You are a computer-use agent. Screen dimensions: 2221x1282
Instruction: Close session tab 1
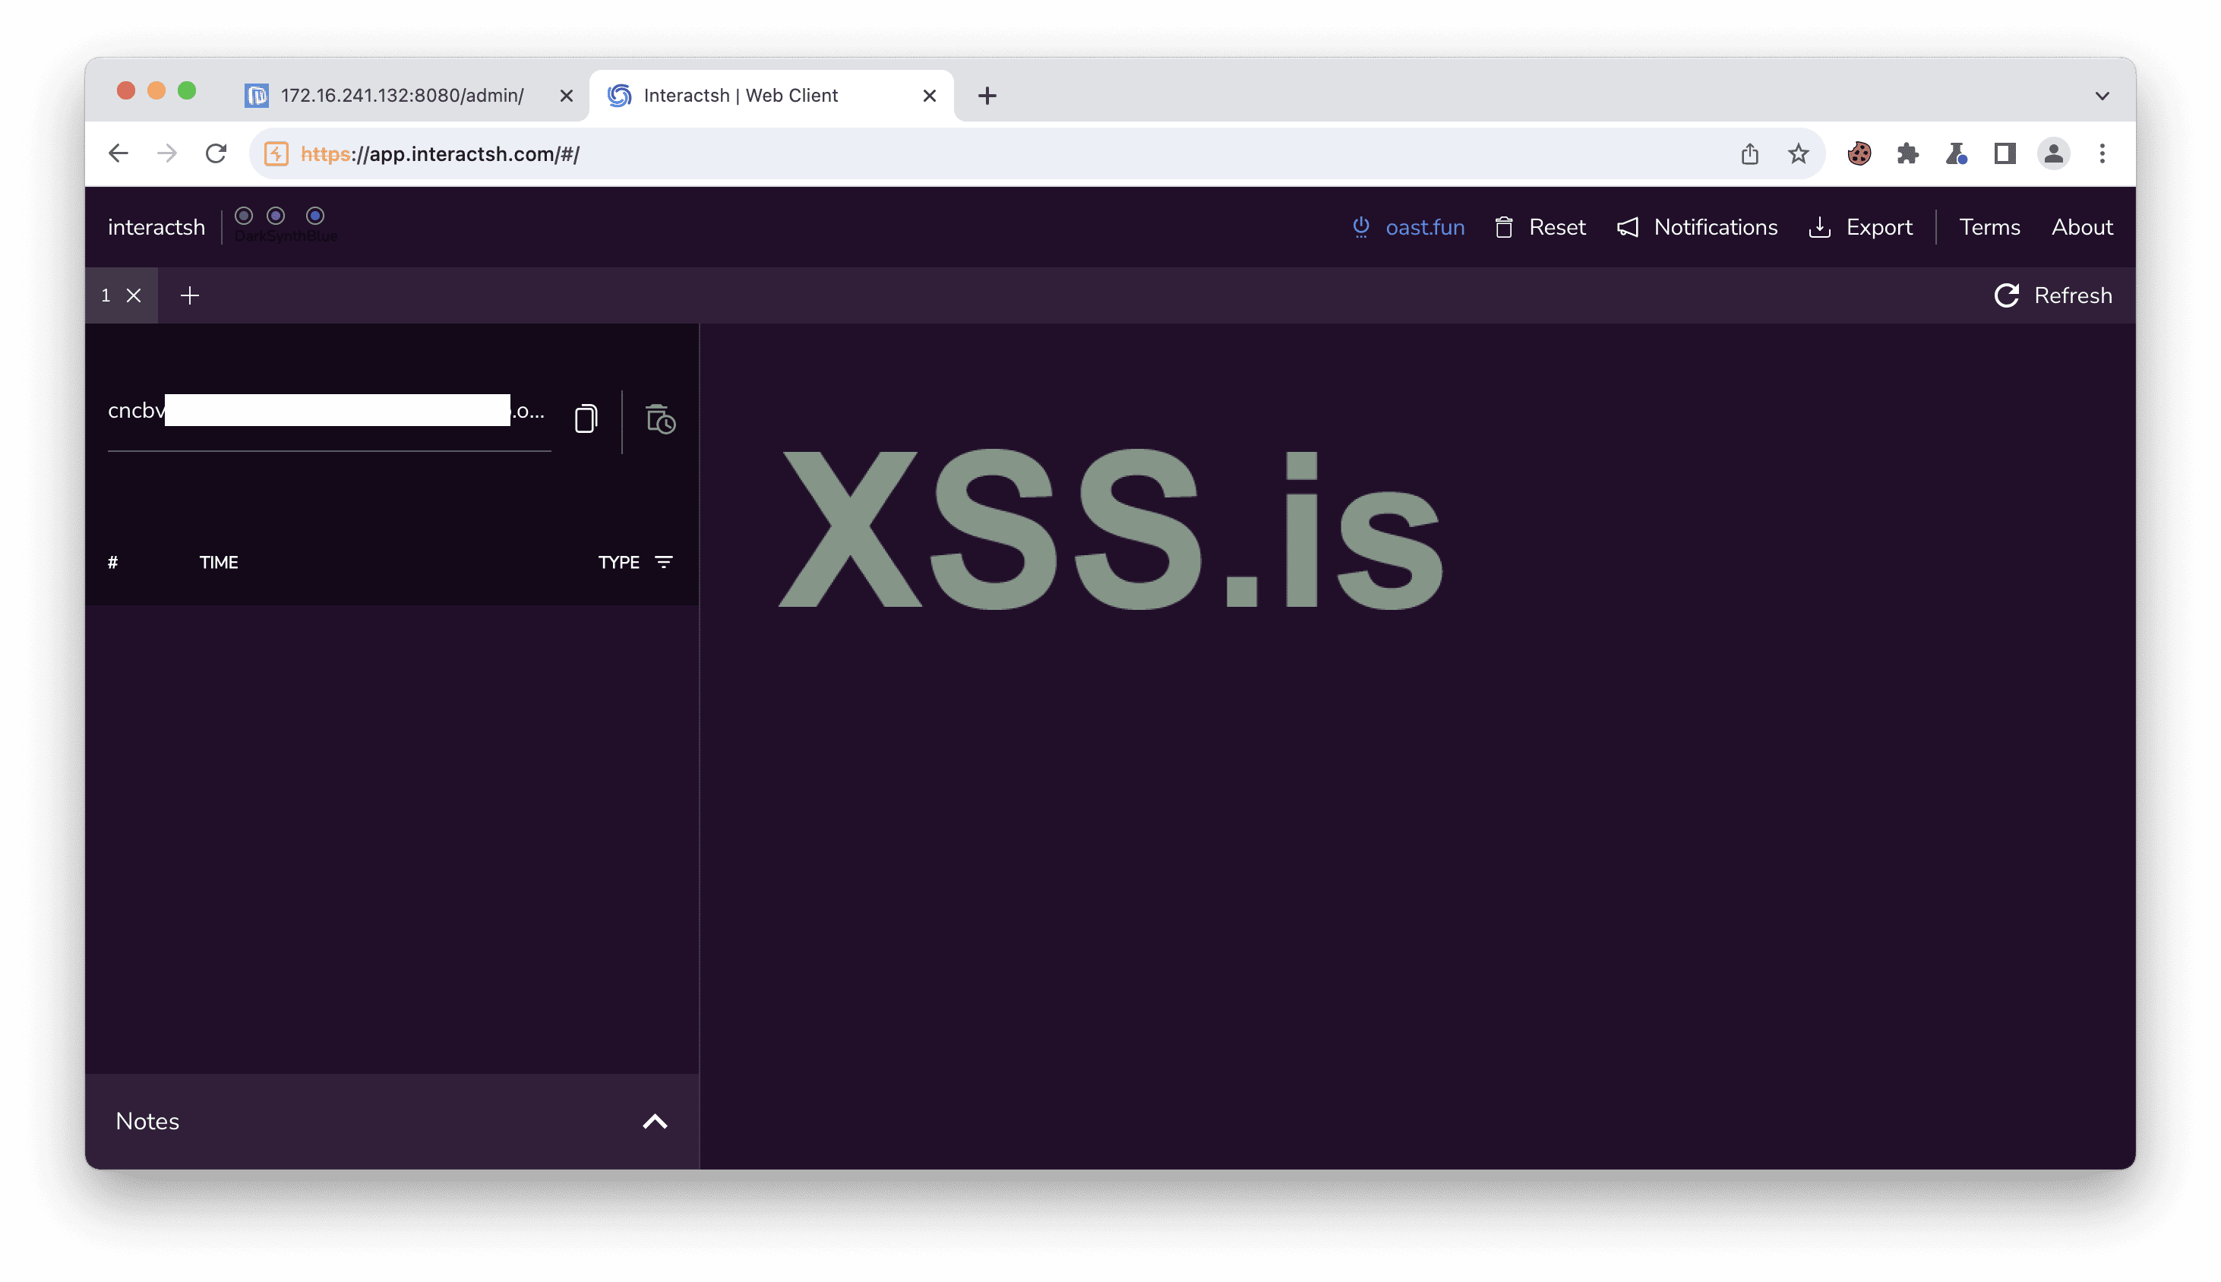[x=134, y=296]
